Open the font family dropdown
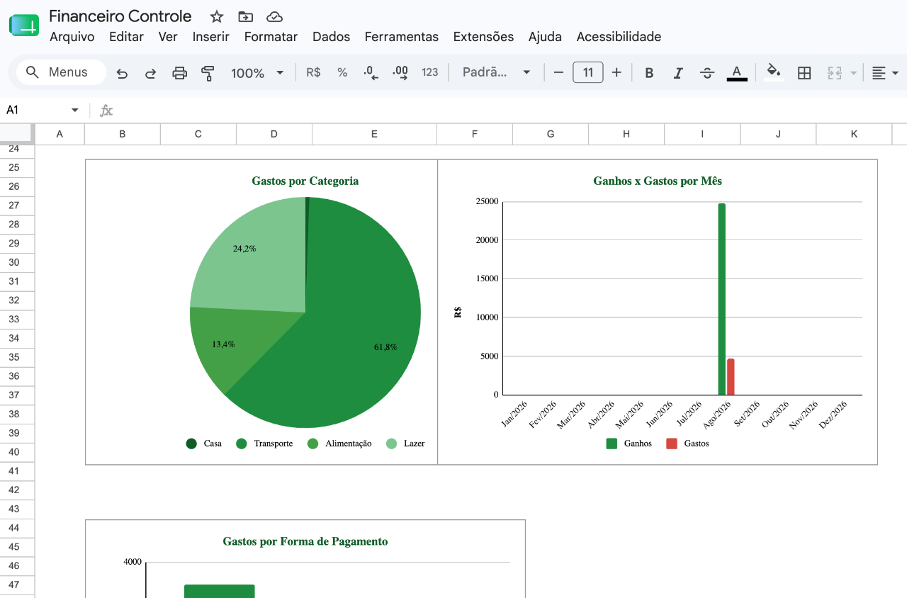The height and width of the screenshot is (598, 907). (496, 72)
